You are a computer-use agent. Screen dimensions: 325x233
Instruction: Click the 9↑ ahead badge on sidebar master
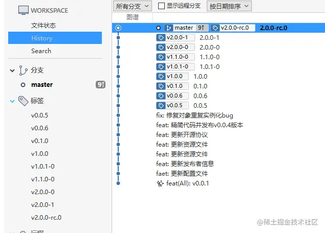click(100, 85)
